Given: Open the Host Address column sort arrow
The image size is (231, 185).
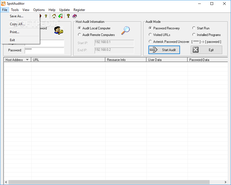Looking at the screenshot, I should coord(27,60).
